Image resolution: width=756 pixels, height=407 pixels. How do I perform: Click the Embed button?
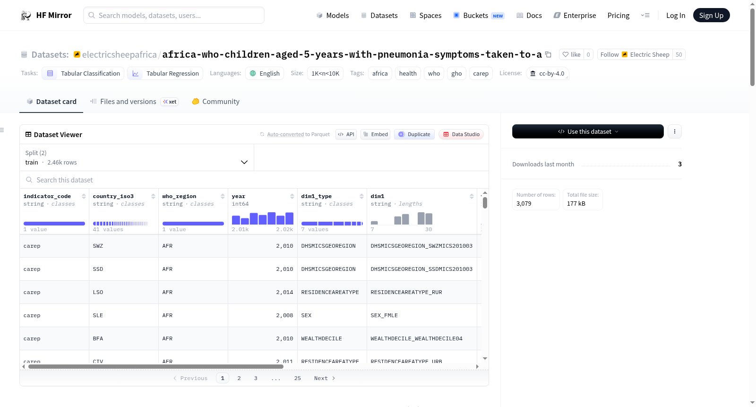pos(375,134)
